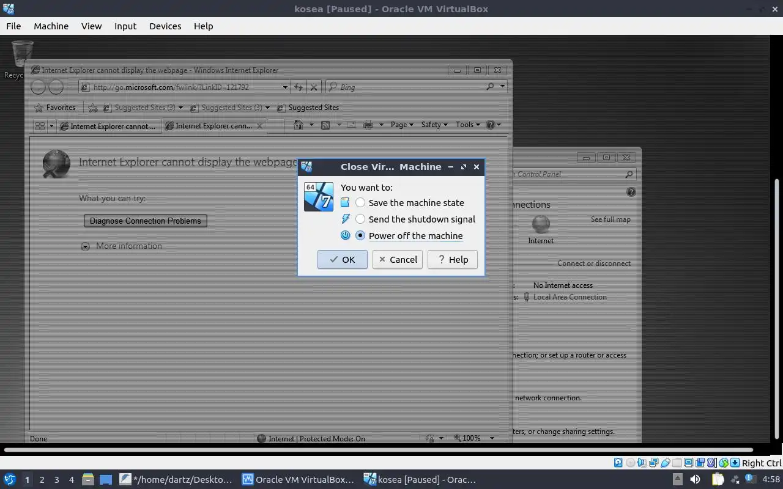Switch to workspace 2 on taskbar
This screenshot has width=783, height=489.
(42, 480)
